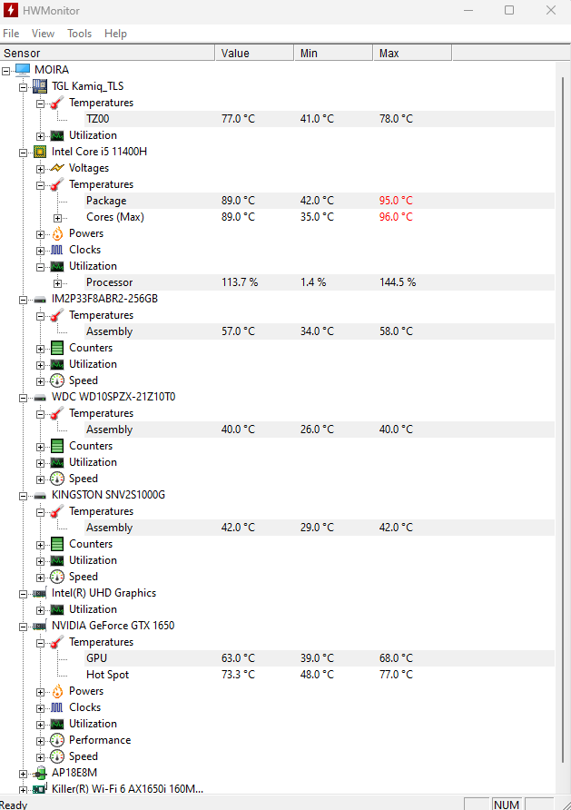Screen dimensions: 571x810
Task: Click the Max column header
Action: 412,54
